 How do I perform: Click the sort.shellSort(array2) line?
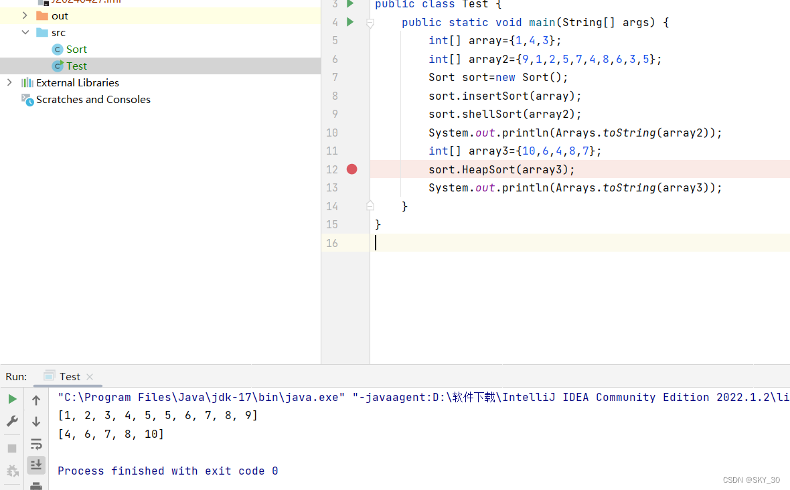tap(505, 114)
